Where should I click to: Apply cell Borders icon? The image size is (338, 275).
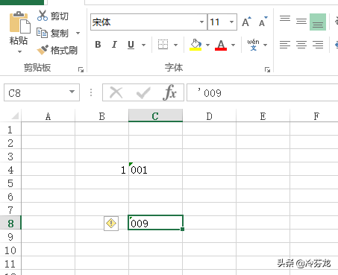pyautogui.click(x=163, y=45)
